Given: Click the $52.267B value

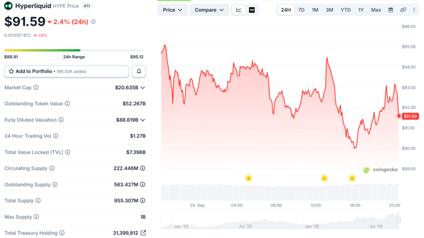Looking at the screenshot, I should click(x=134, y=104).
